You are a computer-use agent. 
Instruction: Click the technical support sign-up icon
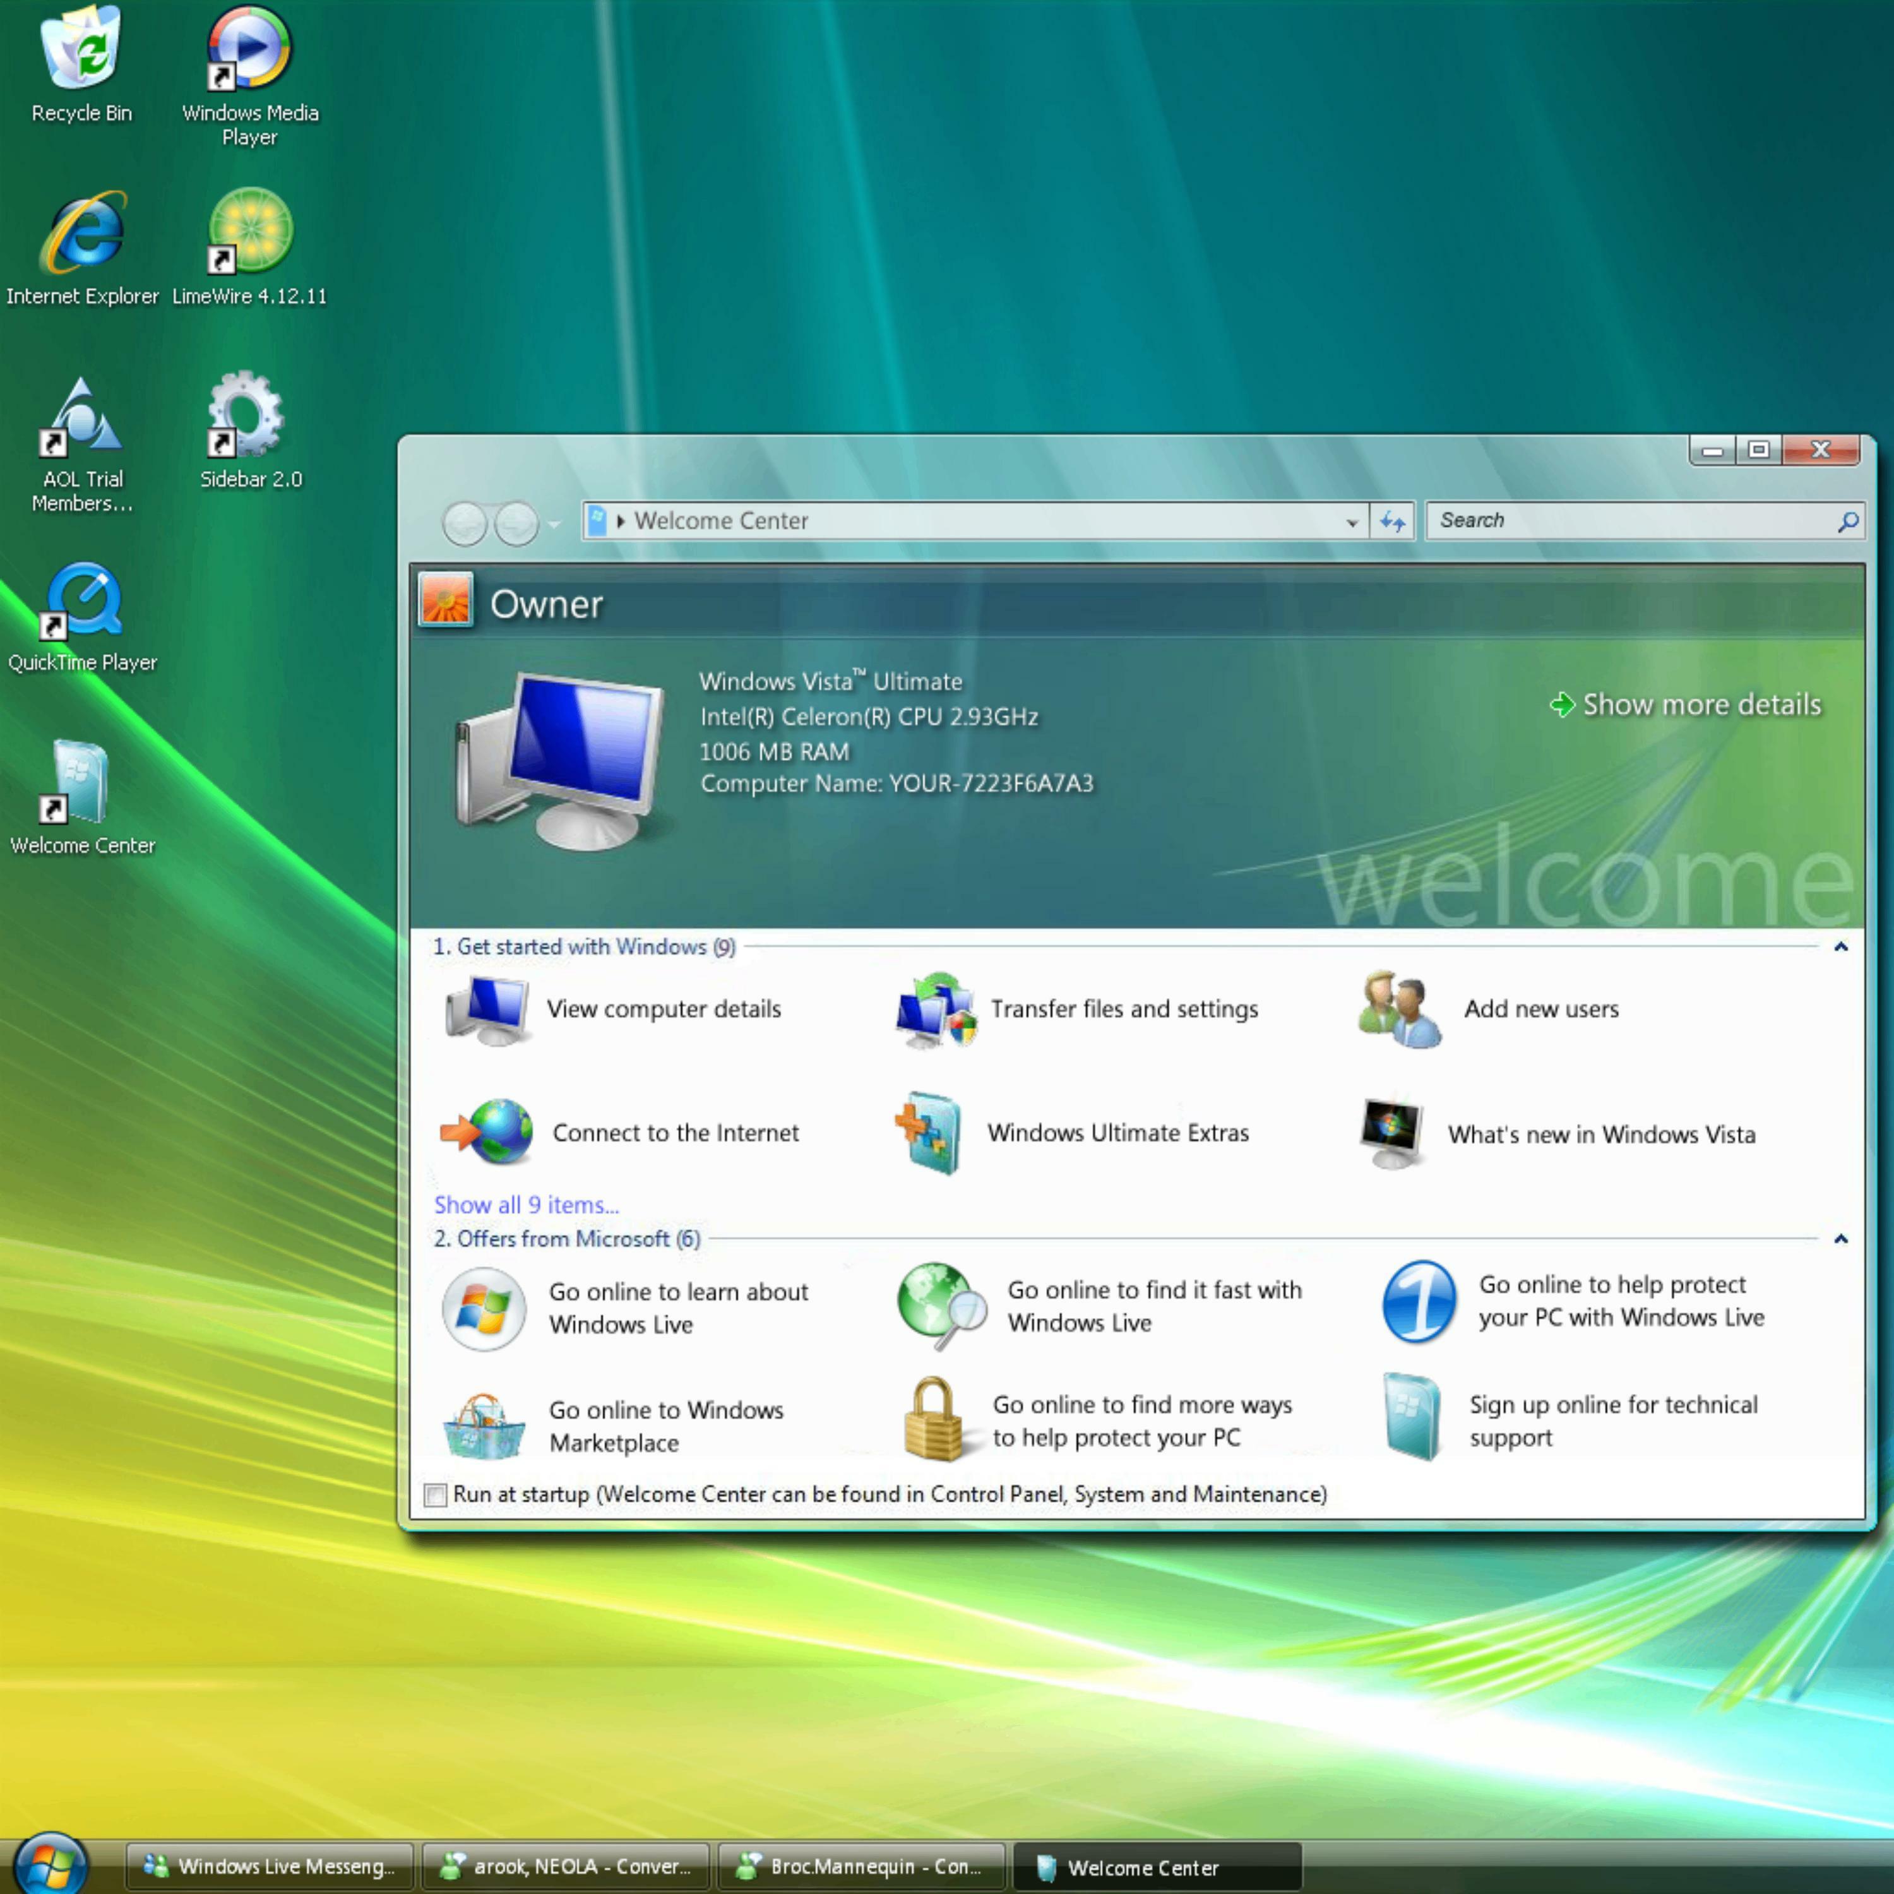pyautogui.click(x=1412, y=1417)
